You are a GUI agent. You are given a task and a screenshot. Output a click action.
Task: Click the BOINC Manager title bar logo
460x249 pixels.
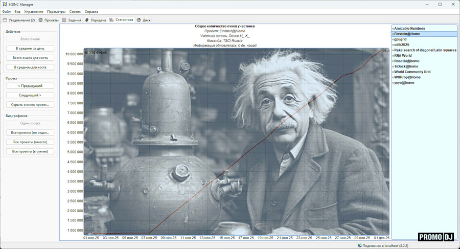pyautogui.click(x=5, y=4)
